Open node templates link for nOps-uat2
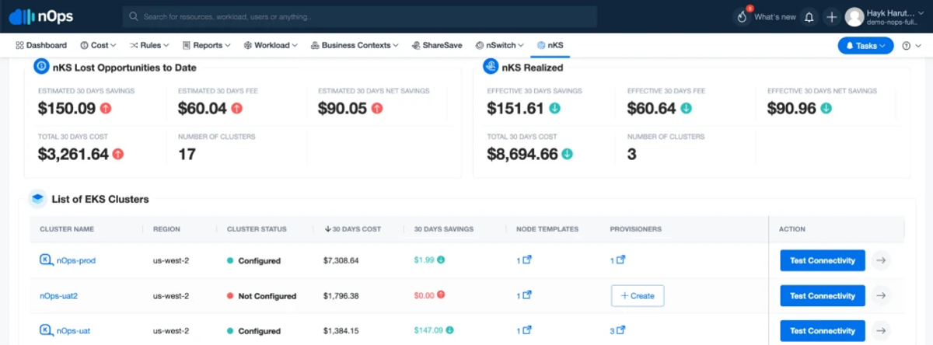 pyautogui.click(x=524, y=295)
